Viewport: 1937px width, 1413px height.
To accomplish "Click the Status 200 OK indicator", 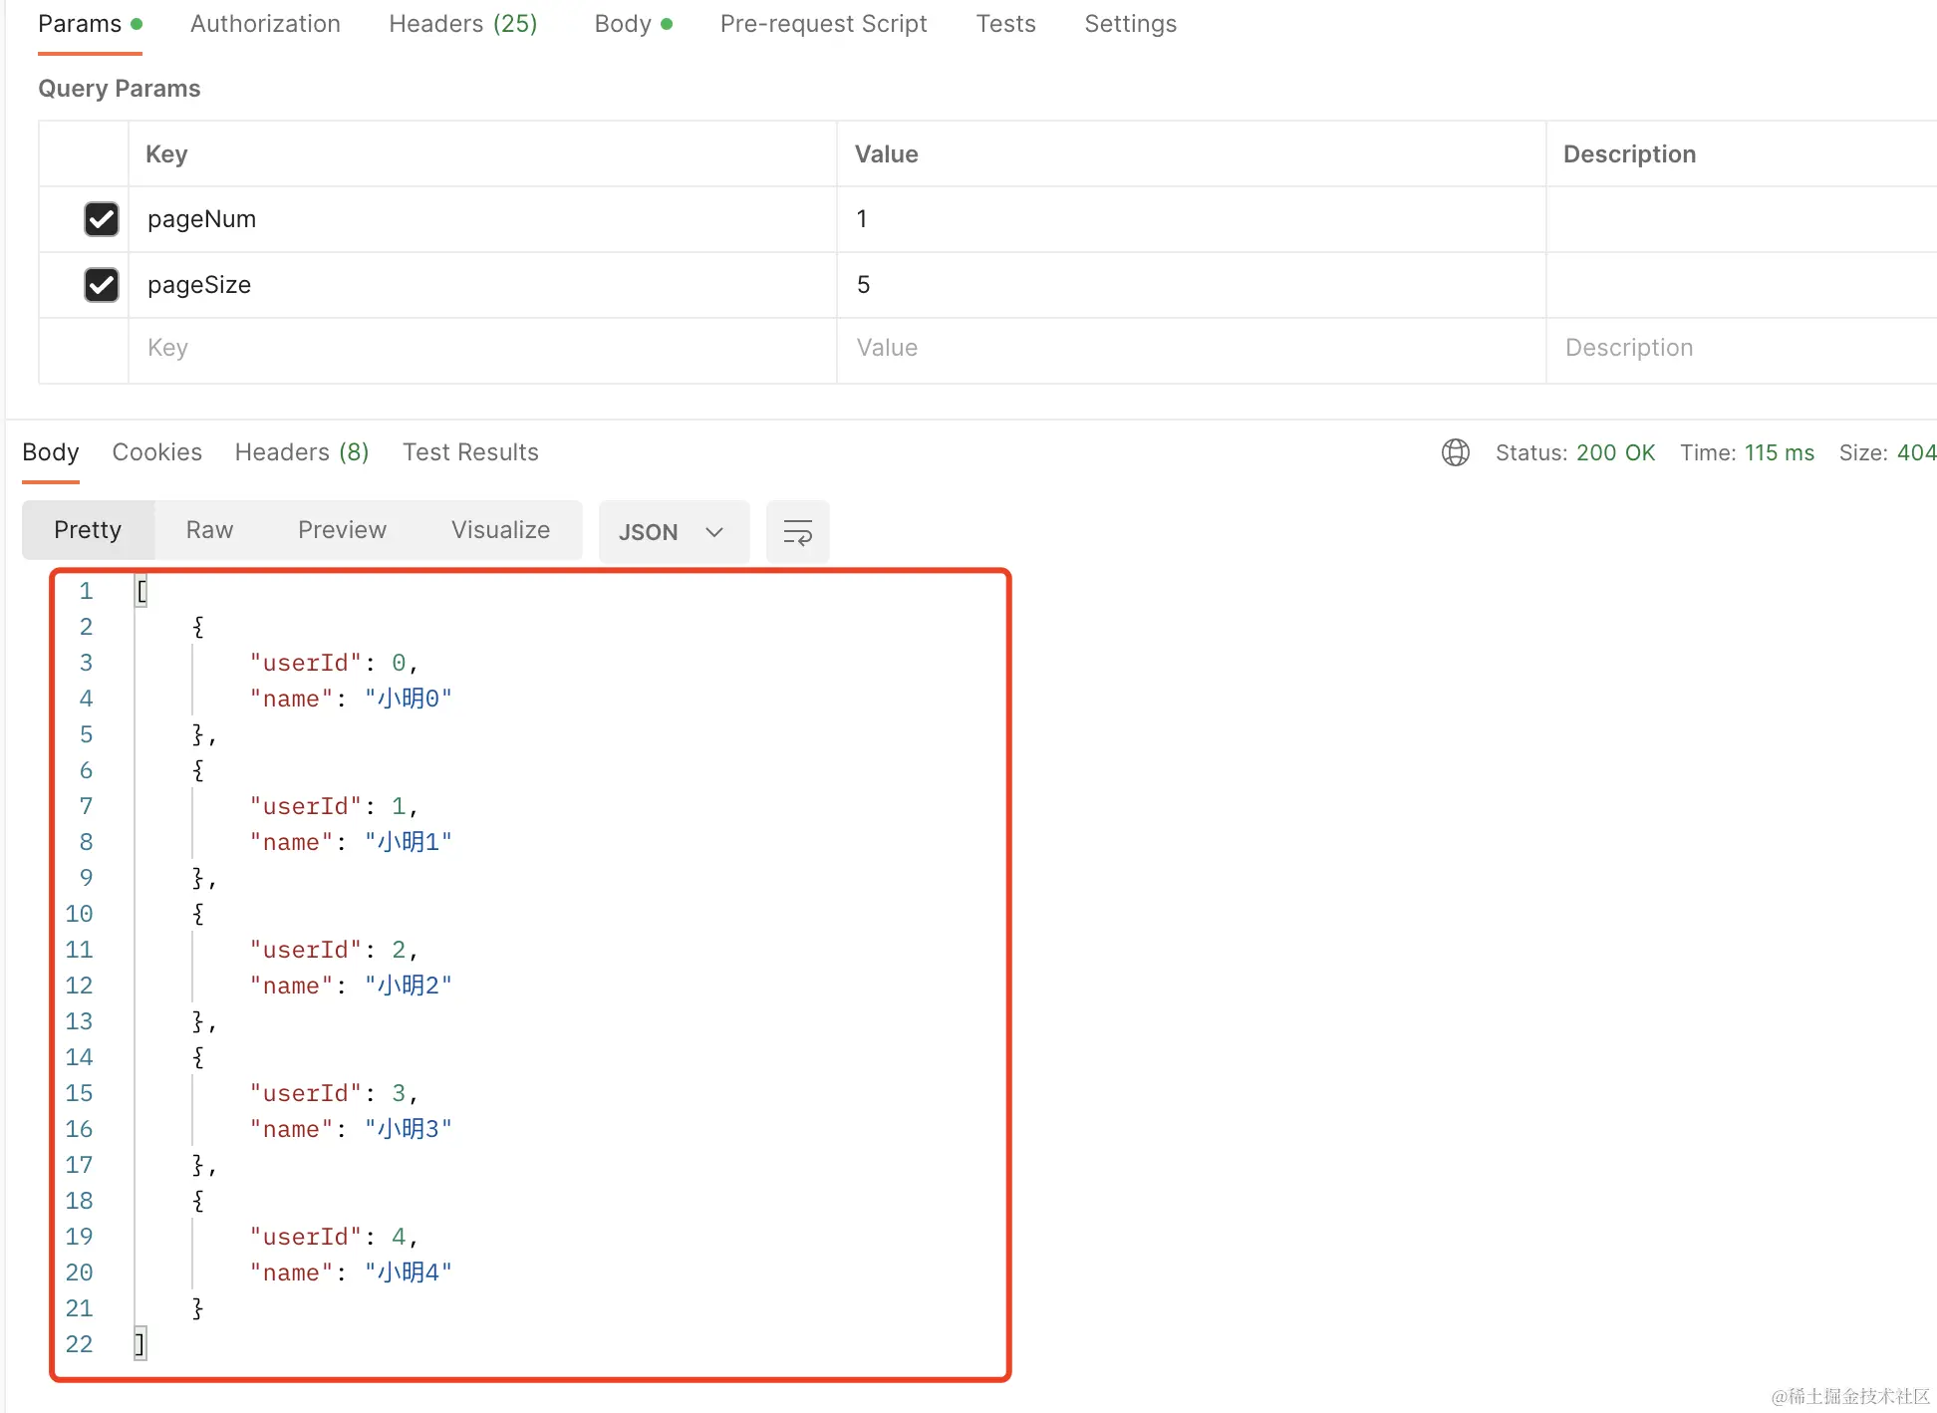I will click(x=1575, y=452).
